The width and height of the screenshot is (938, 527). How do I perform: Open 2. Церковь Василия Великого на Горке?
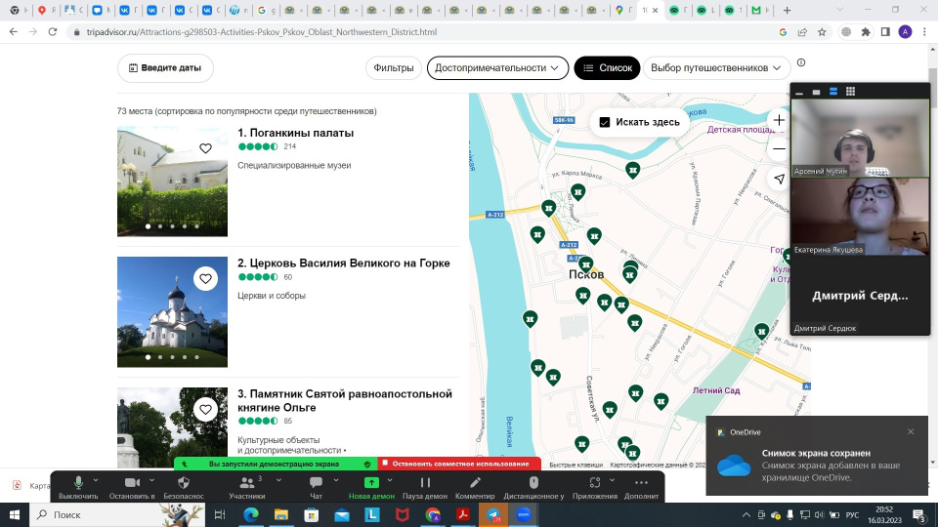tap(343, 263)
